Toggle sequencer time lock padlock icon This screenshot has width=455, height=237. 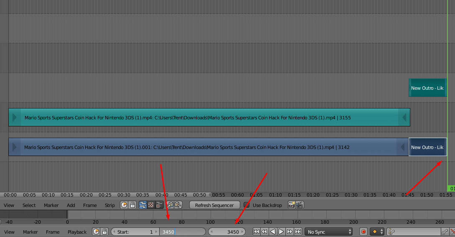tap(132, 205)
